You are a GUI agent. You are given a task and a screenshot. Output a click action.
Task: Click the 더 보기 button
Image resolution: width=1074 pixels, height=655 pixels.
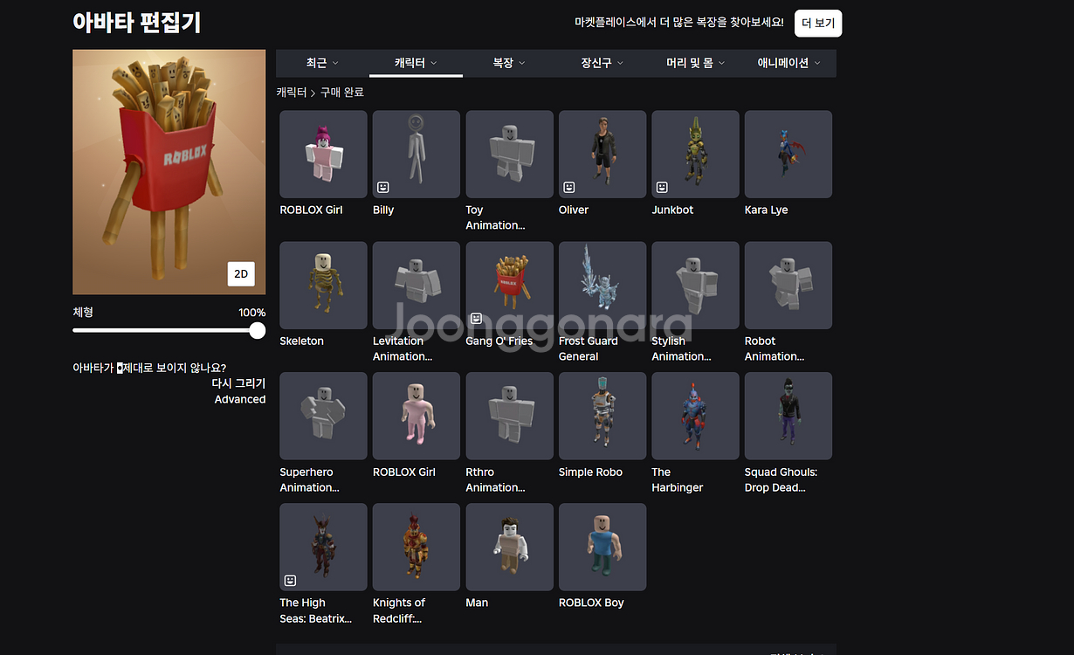[x=818, y=23]
